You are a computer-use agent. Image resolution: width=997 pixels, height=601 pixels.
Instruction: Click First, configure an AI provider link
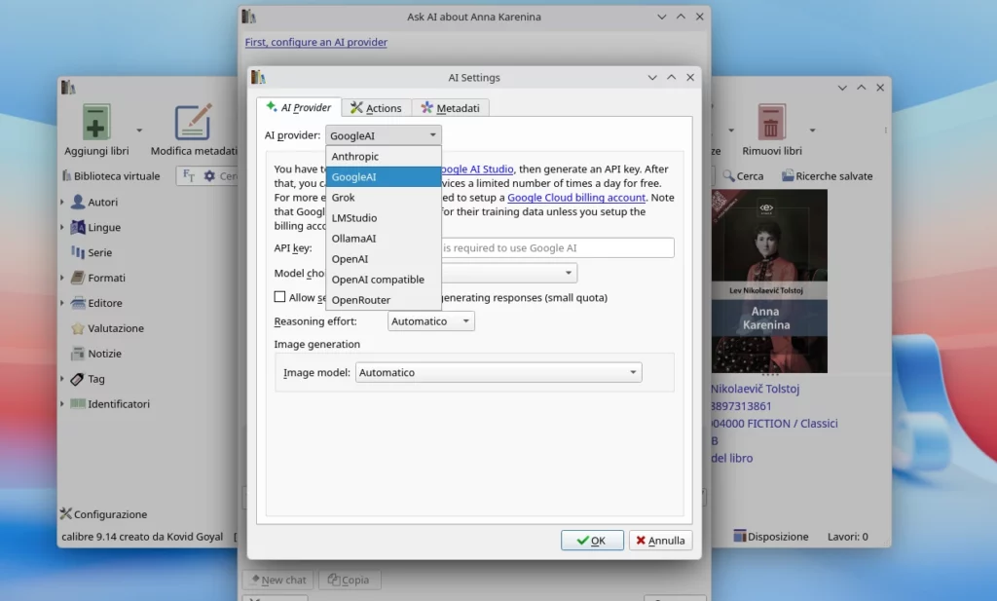click(316, 42)
